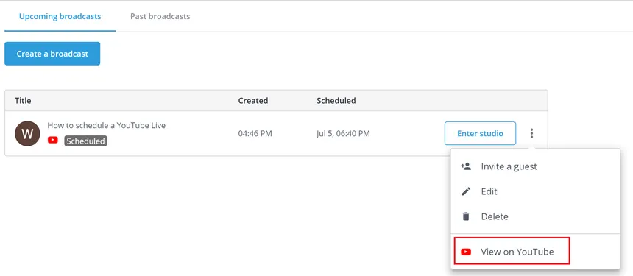The image size is (633, 276).
Task: Open the How to schedule a YouTube Live broadcast title
Action: coord(107,125)
